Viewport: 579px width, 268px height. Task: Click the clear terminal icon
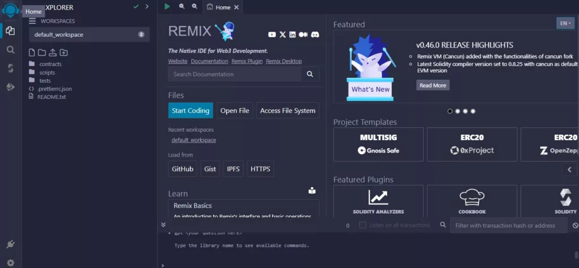click(575, 225)
